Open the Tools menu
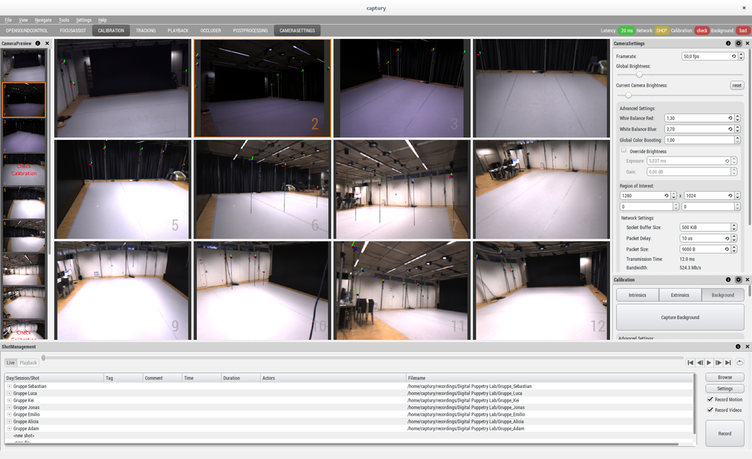 64,20
